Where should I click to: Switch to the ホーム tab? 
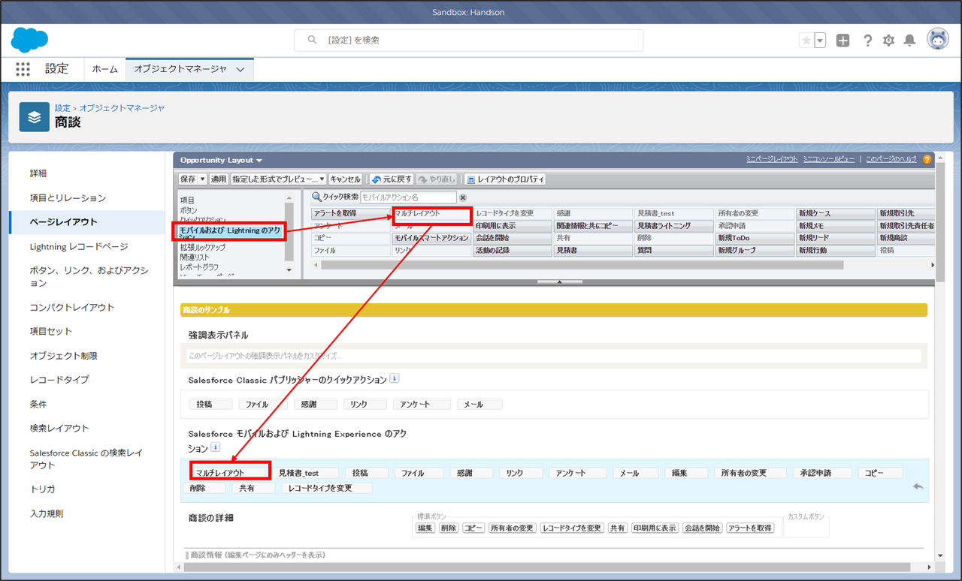click(x=105, y=69)
